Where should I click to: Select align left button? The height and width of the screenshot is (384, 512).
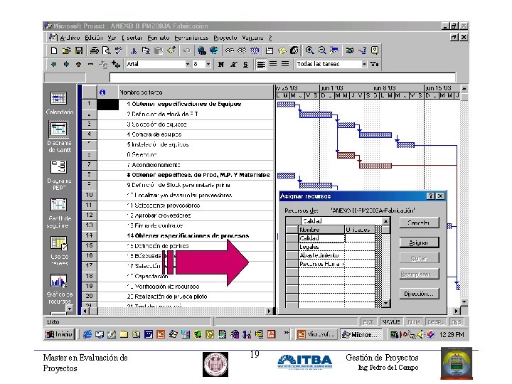[261, 64]
